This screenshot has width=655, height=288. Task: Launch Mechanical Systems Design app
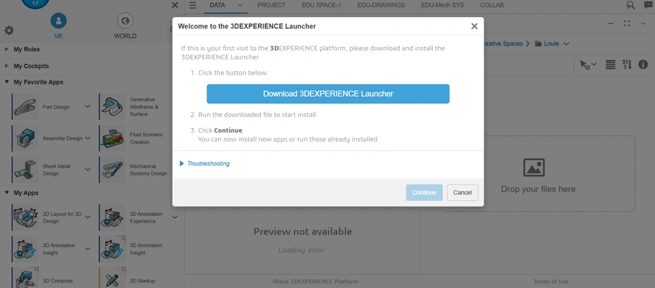pos(113,170)
